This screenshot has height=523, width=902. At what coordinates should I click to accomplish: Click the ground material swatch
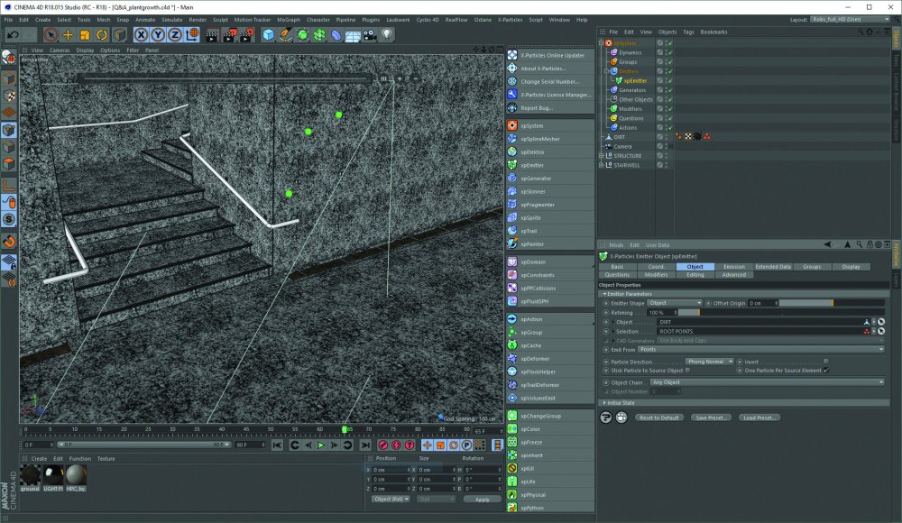coord(30,475)
